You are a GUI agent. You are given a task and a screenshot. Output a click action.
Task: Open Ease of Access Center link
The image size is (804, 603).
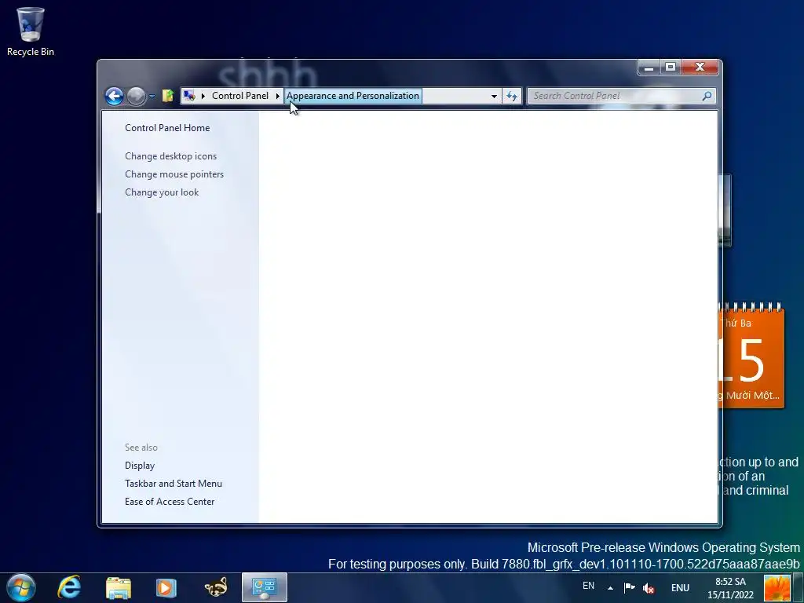point(170,502)
